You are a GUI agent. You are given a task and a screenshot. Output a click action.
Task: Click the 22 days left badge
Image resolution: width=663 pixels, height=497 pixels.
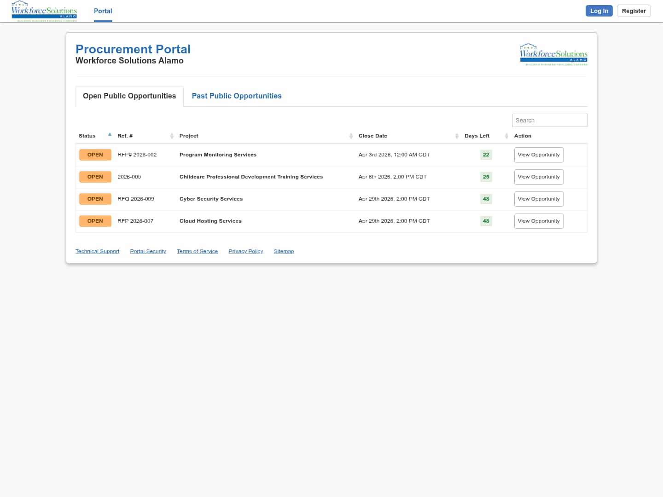click(486, 155)
